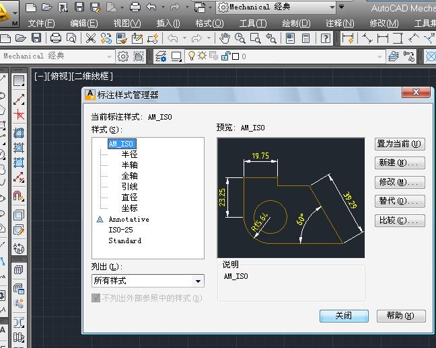The height and width of the screenshot is (348, 436).
Task: Click the viewport [-] control label
Action: click(x=39, y=76)
